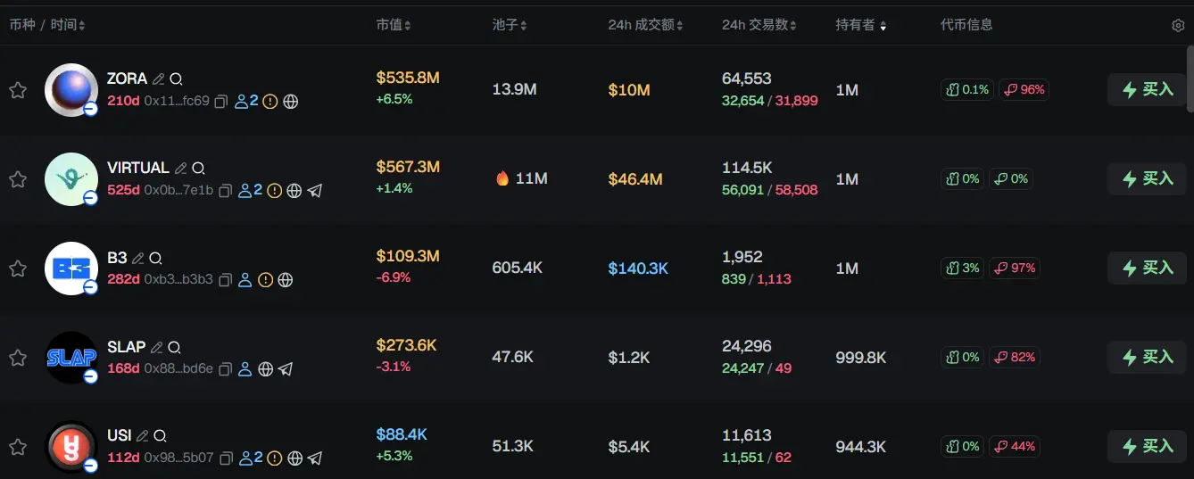Sort by 持有者 column
The height and width of the screenshot is (479, 1194).
tap(860, 25)
